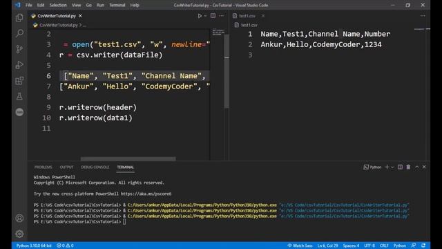This screenshot has height=249, width=442.
Task: Select the Terminal panel tab
Action: 126,167
